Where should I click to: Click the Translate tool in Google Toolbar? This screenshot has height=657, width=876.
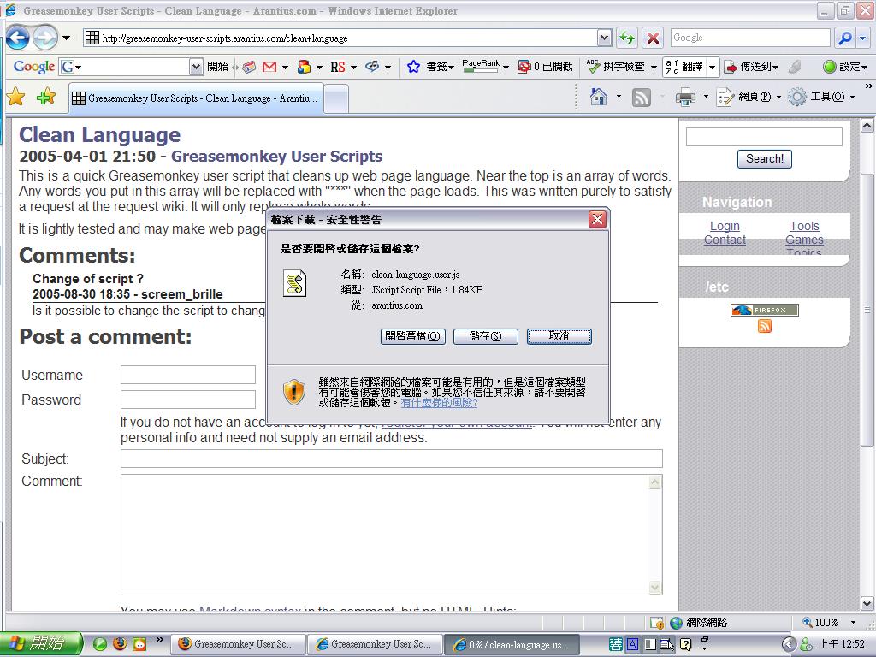[x=684, y=67]
